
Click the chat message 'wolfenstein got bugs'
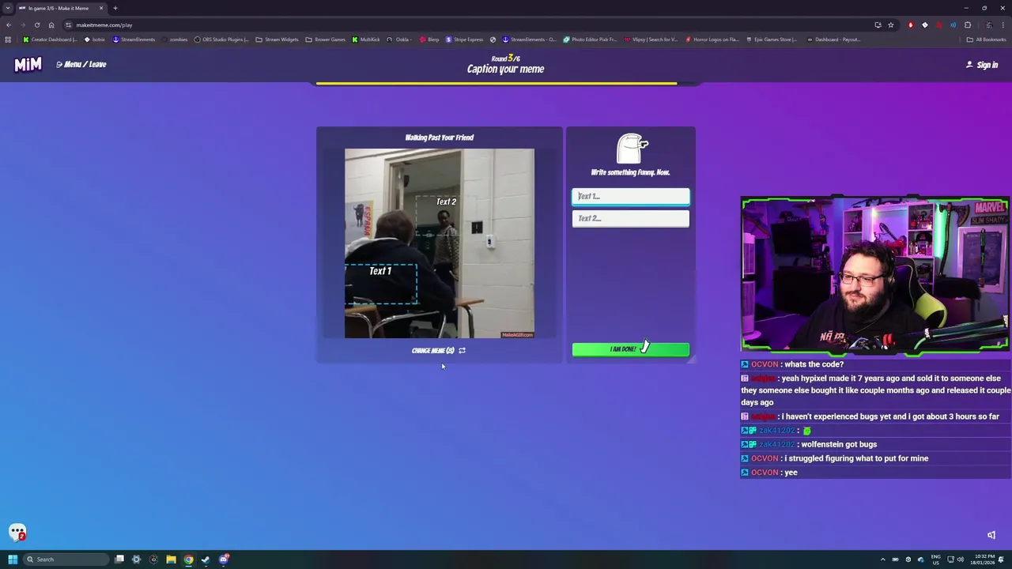pos(839,444)
